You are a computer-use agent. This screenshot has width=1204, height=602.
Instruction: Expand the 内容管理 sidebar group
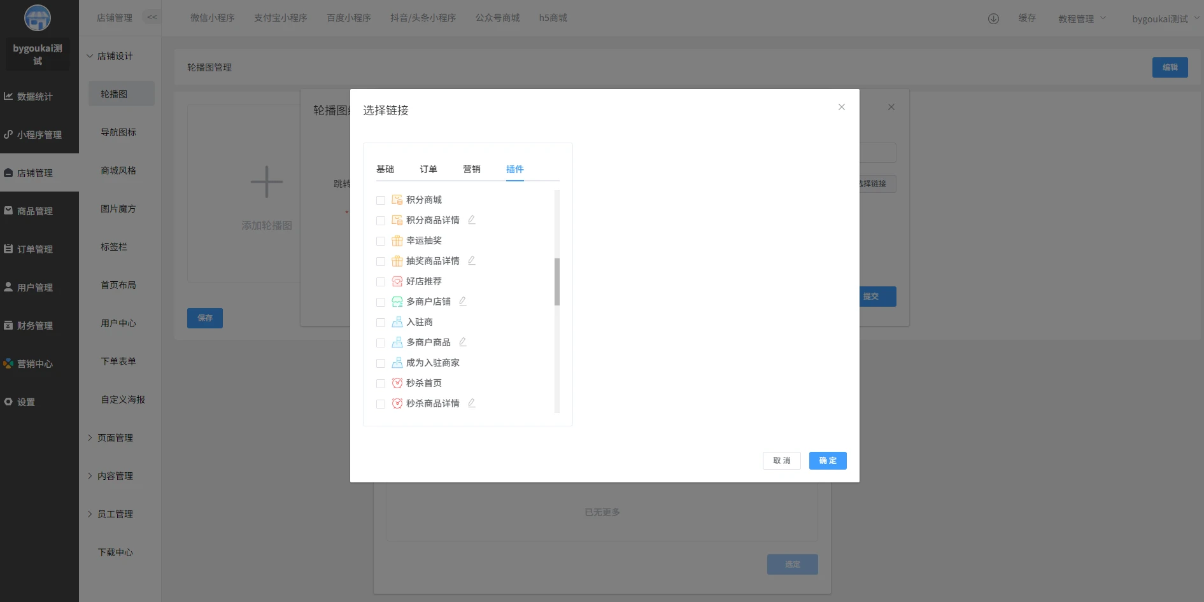[115, 476]
